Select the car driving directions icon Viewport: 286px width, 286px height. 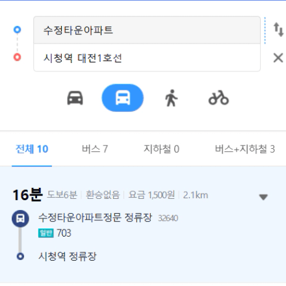pyautogui.click(x=75, y=98)
